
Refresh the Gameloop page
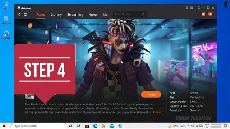coord(26,14)
